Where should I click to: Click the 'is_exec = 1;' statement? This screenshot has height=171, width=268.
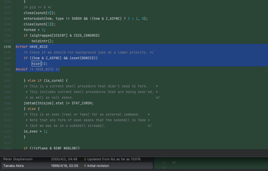pyautogui.click(x=35, y=131)
